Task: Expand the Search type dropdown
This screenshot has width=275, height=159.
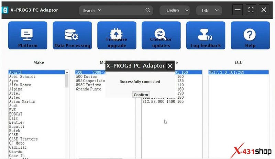Action: (92, 10)
